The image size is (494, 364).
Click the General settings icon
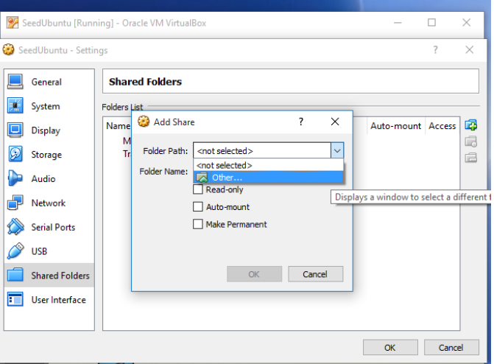(x=15, y=82)
